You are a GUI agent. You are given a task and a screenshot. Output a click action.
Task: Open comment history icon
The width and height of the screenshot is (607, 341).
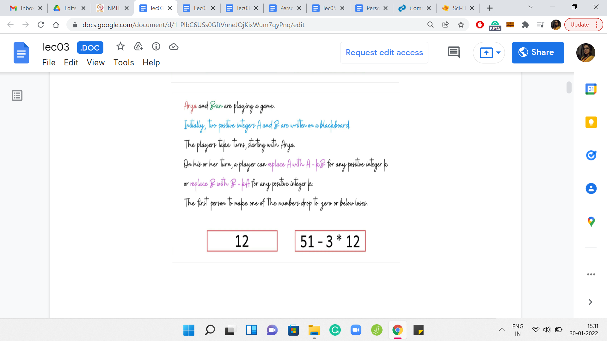click(454, 52)
